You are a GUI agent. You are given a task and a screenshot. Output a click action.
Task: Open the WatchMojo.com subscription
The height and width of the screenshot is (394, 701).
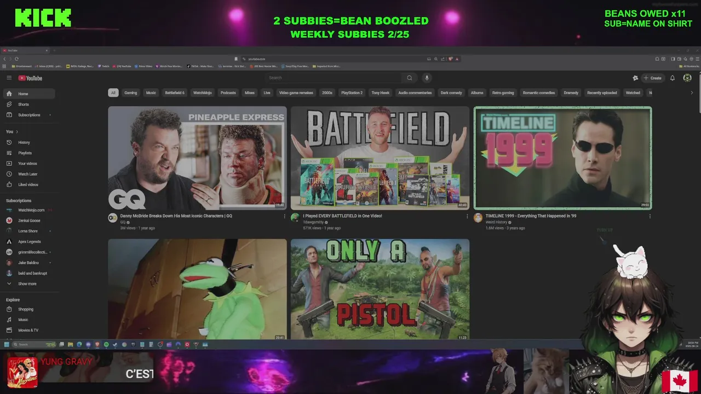28,210
